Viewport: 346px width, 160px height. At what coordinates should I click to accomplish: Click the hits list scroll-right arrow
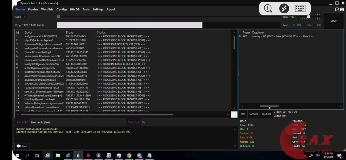[340, 106]
